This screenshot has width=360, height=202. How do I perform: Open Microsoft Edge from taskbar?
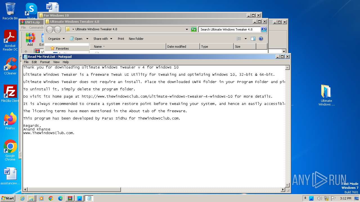pos(60,198)
